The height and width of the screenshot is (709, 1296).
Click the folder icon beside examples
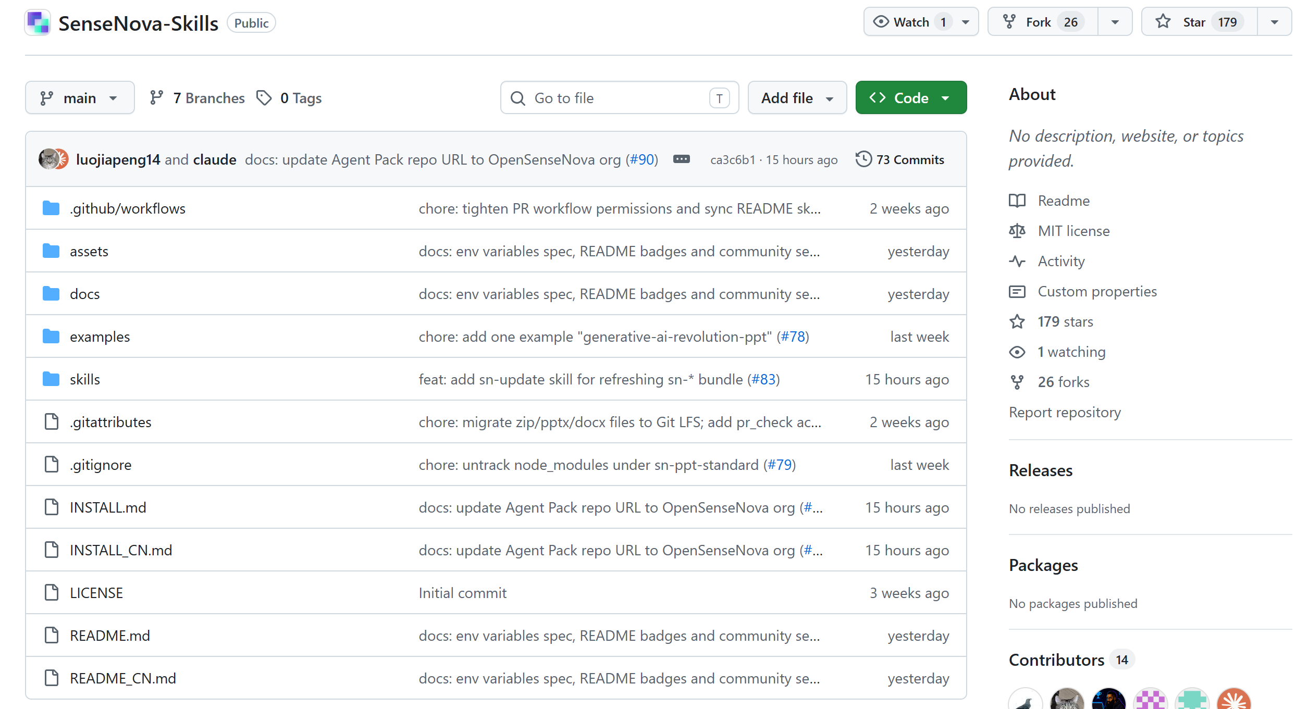[51, 337]
